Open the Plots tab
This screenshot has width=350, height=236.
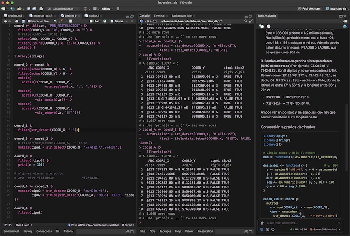152,231
